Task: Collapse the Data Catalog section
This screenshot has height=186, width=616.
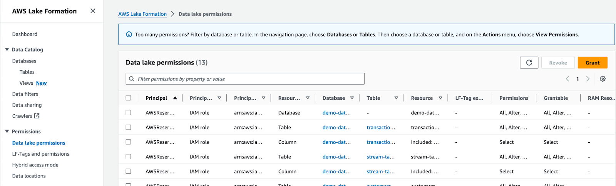Action: (7, 49)
